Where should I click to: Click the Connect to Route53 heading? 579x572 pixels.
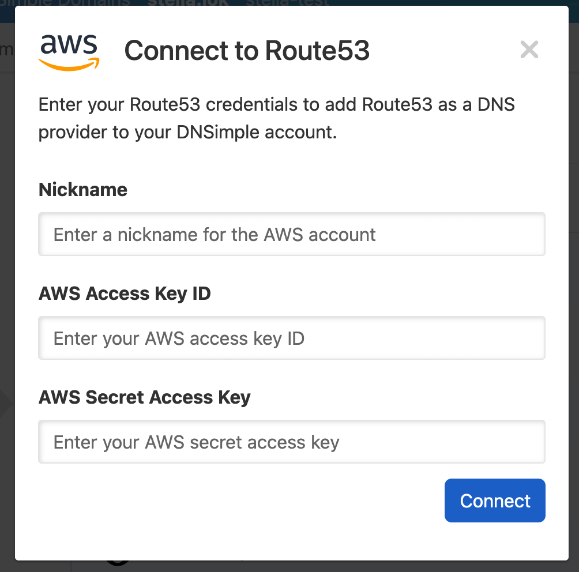tap(247, 51)
